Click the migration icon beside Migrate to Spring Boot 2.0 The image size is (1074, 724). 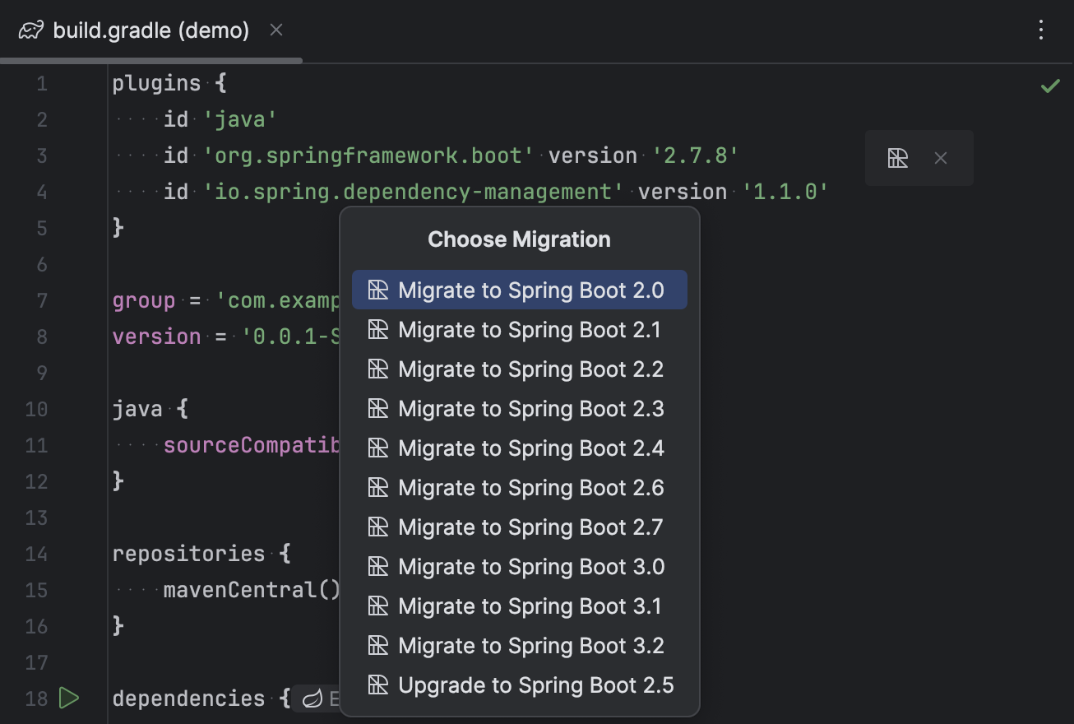pos(377,290)
